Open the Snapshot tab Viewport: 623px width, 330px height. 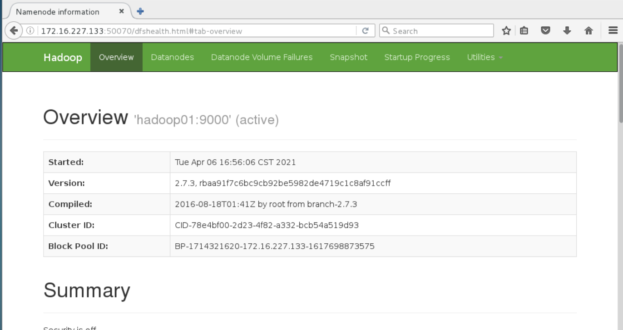click(349, 57)
